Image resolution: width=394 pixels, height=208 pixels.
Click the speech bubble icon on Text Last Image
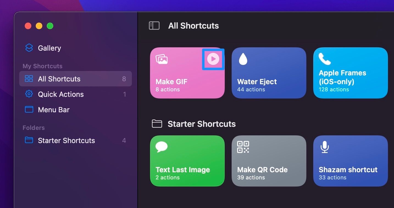point(162,147)
